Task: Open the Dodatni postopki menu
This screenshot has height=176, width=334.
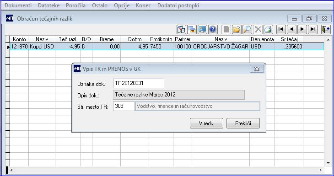Action: point(178,5)
